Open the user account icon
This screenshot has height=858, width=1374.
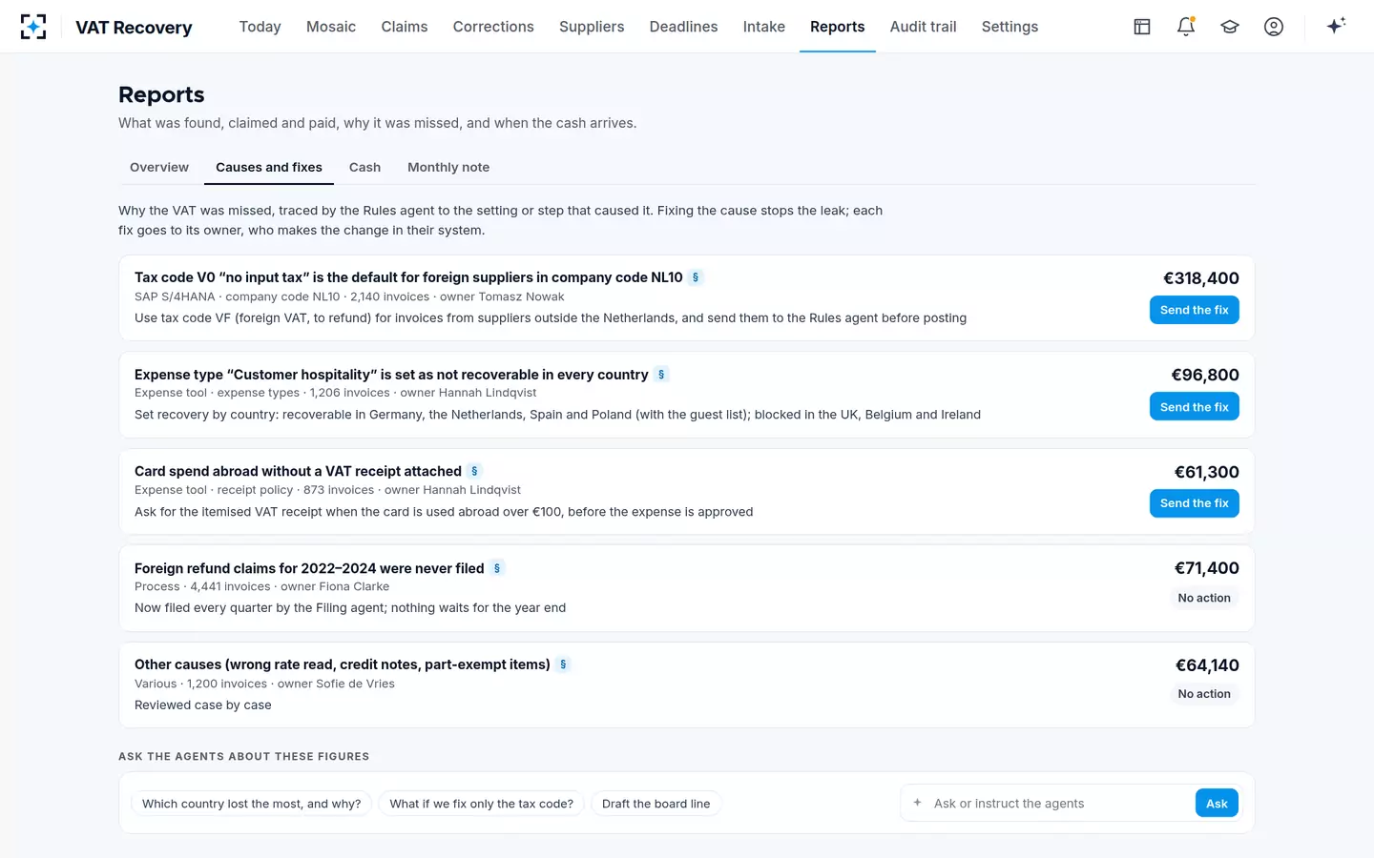click(x=1274, y=27)
